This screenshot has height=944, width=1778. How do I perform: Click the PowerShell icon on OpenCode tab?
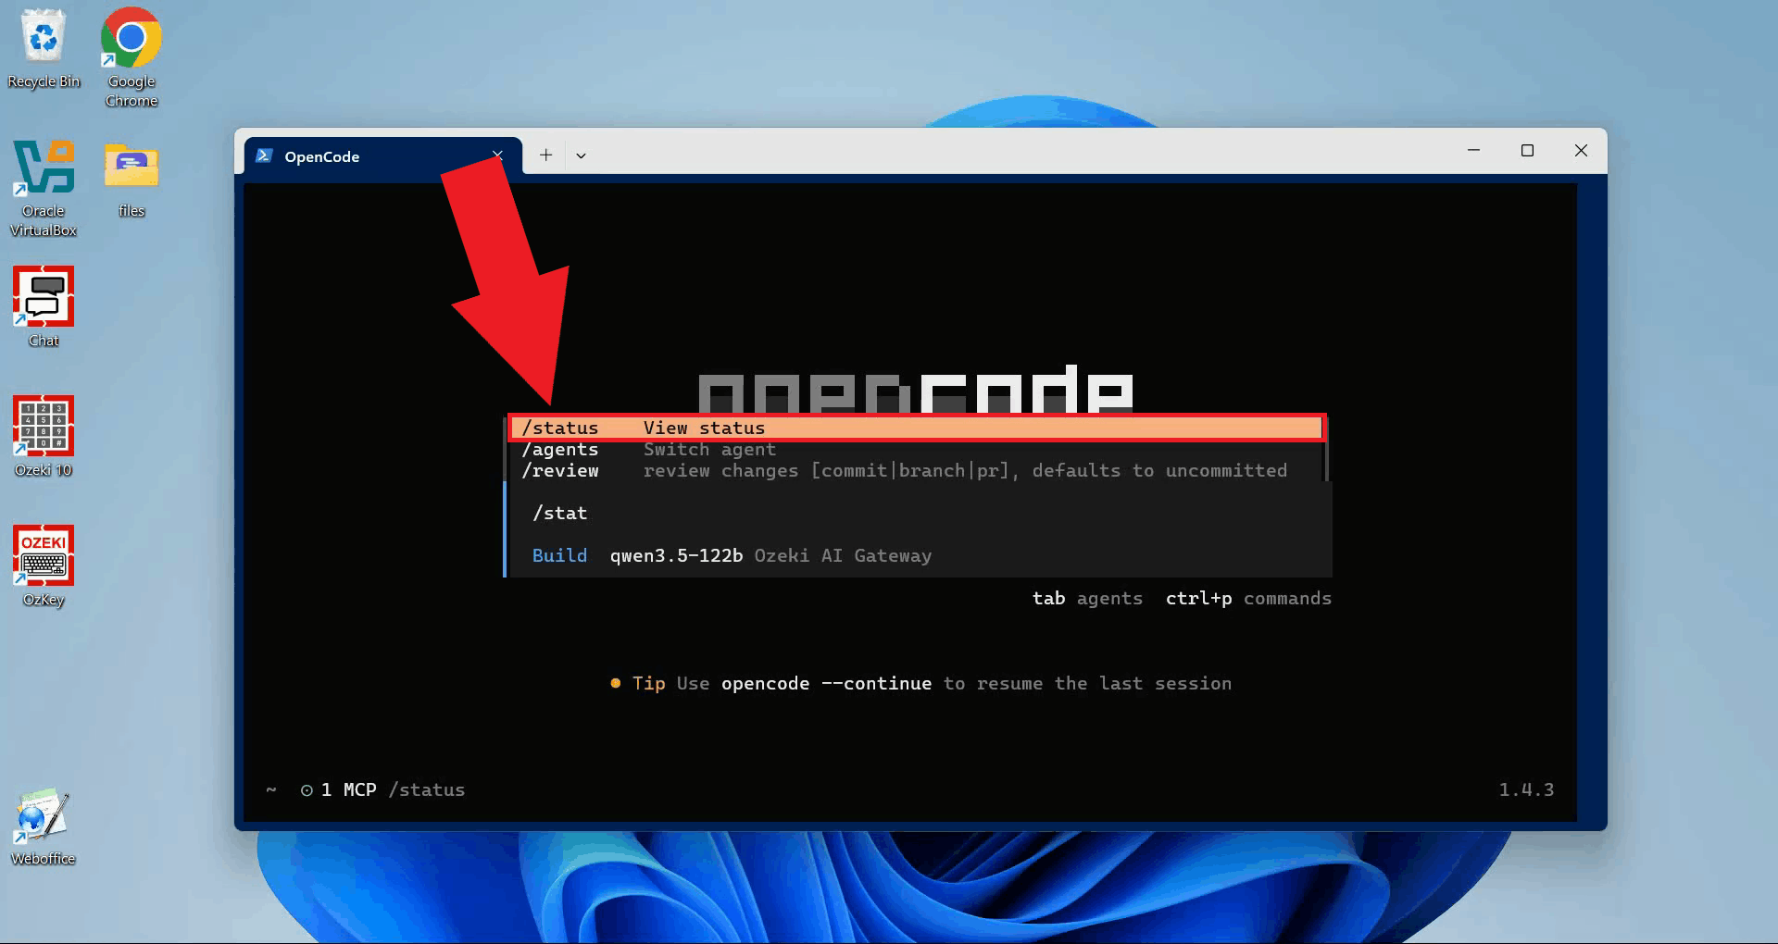pos(264,155)
